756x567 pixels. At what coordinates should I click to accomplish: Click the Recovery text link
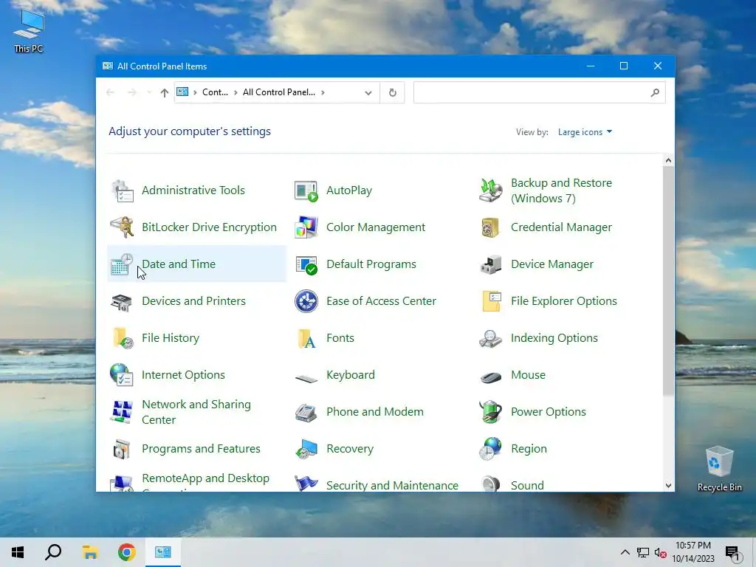(350, 449)
